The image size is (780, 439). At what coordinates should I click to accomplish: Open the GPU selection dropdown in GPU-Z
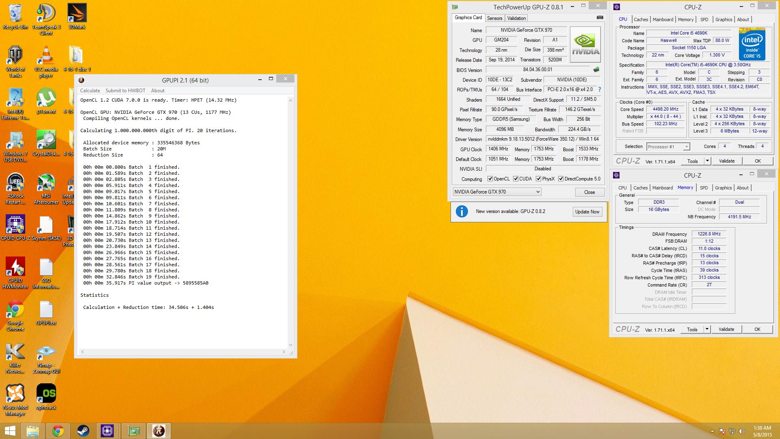497,192
